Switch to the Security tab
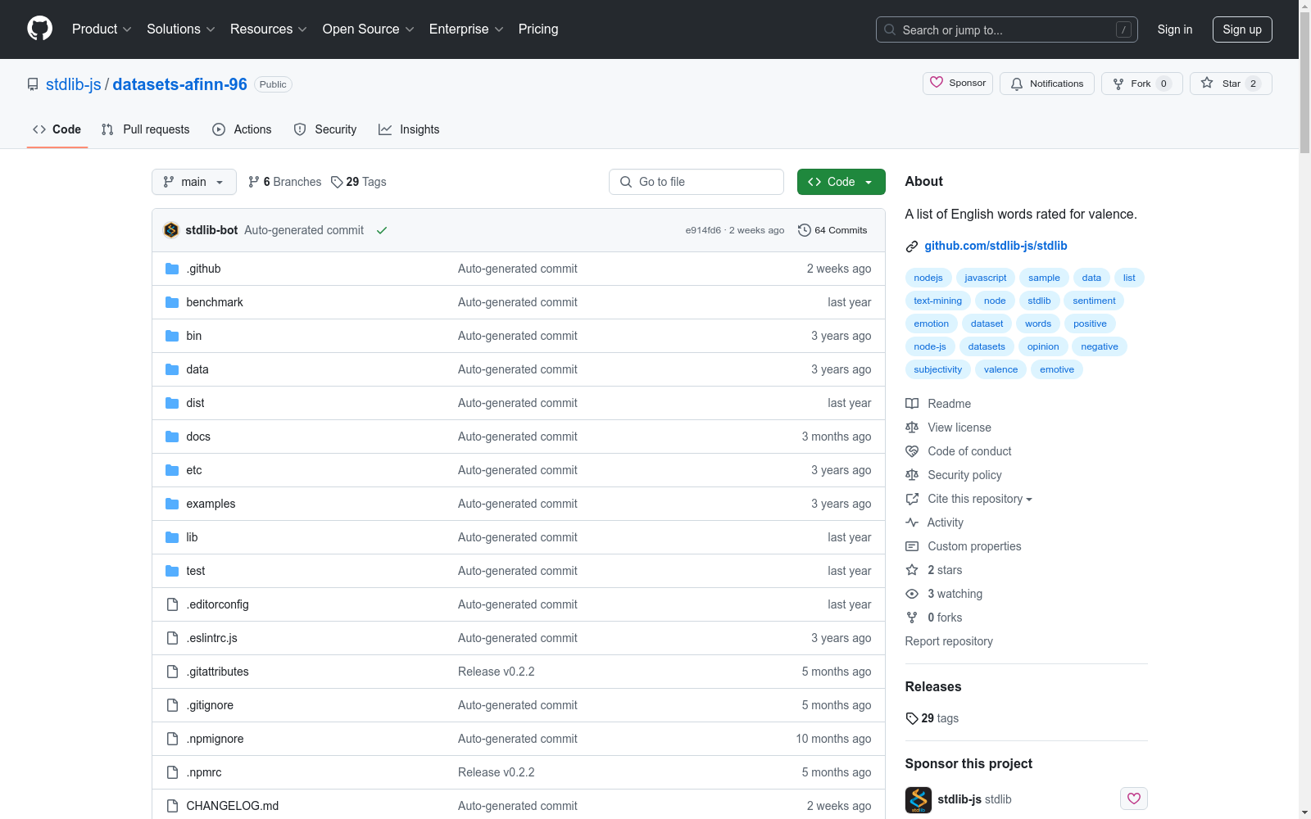This screenshot has width=1311, height=819. point(325,129)
